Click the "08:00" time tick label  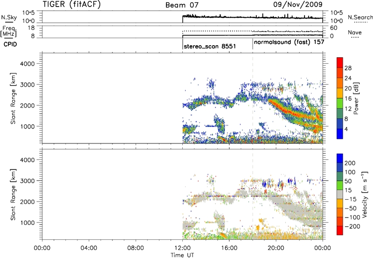[x=135, y=248]
